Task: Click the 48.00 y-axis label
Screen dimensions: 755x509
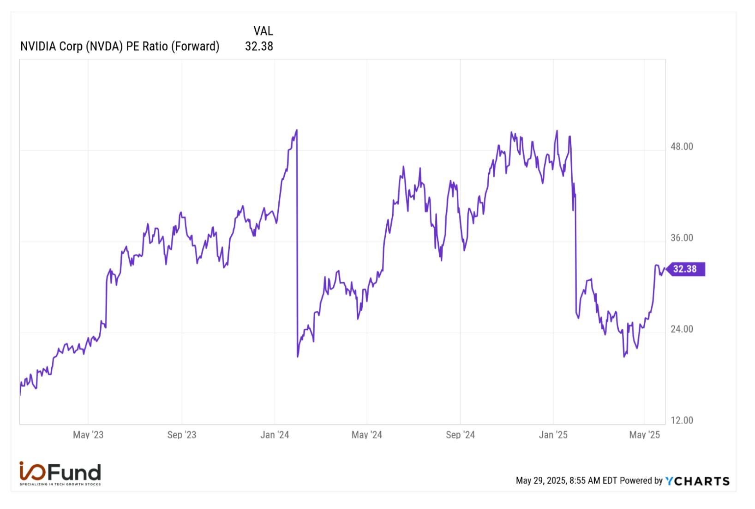Action: 682,147
